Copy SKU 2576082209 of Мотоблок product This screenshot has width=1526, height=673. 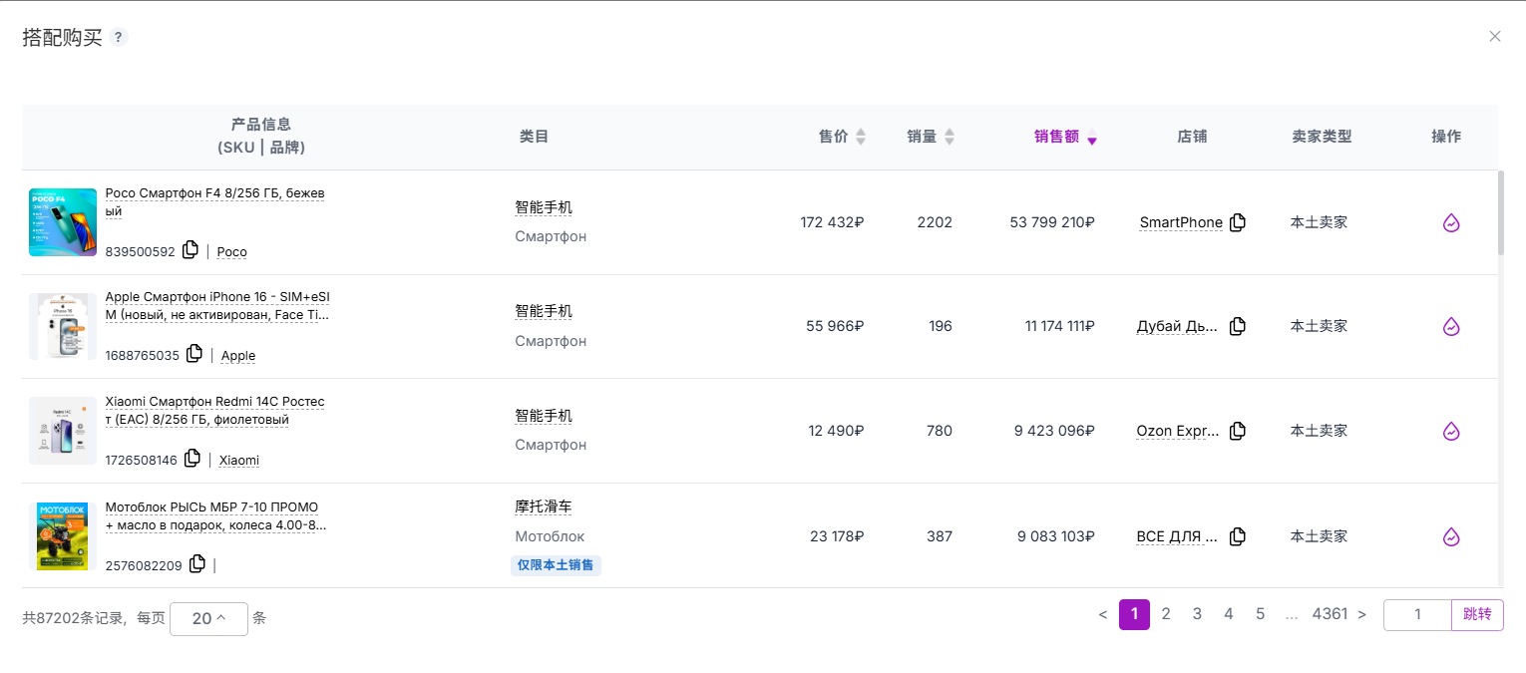(x=197, y=564)
